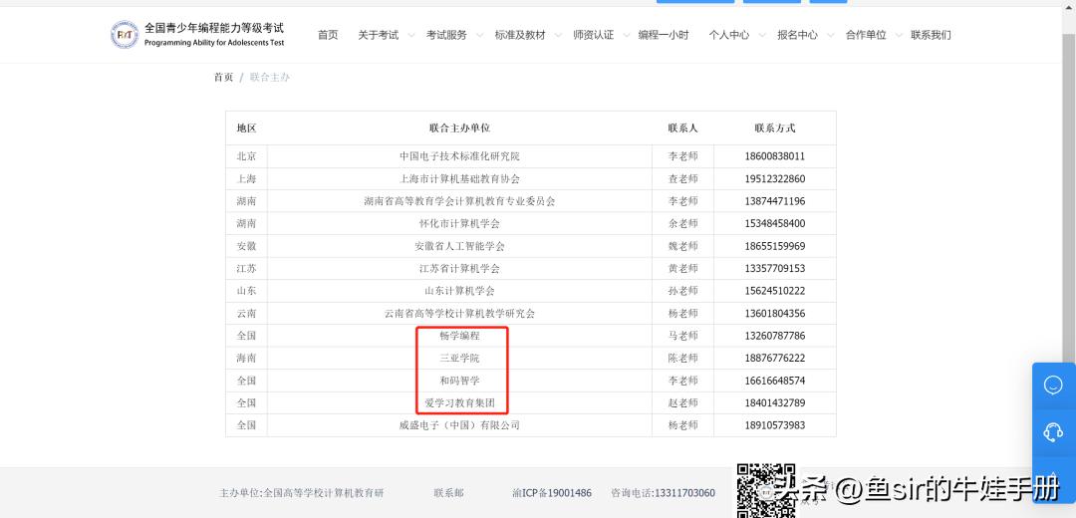Click phone number 18910573983
Image resolution: width=1076 pixels, height=518 pixels.
tap(775, 425)
